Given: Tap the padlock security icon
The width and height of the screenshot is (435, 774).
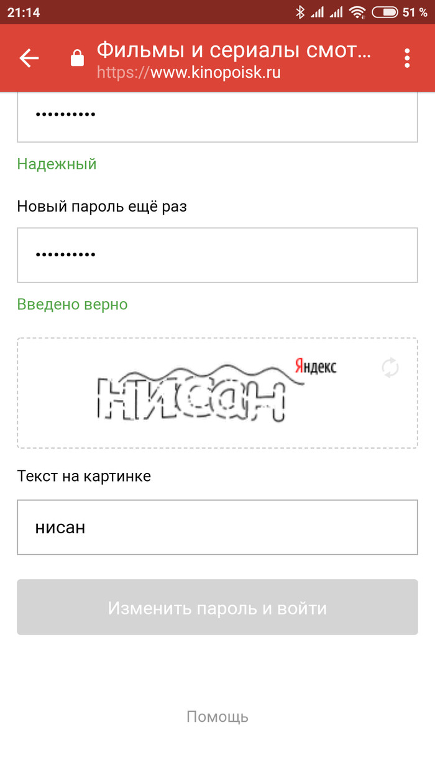Looking at the screenshot, I should (x=77, y=58).
